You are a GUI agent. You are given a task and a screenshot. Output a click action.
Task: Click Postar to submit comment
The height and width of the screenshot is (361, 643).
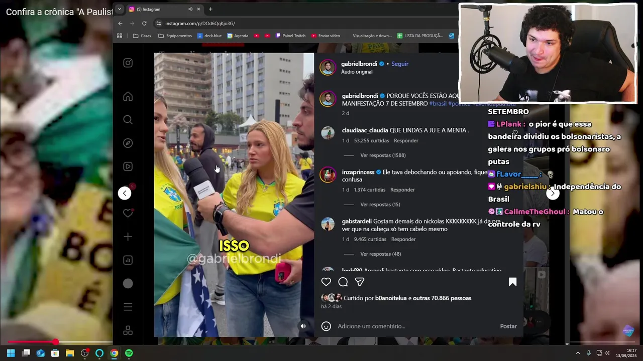click(x=508, y=326)
